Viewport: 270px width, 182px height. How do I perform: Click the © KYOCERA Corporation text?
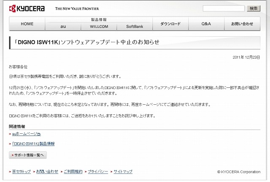pyautogui.click(x=239, y=172)
